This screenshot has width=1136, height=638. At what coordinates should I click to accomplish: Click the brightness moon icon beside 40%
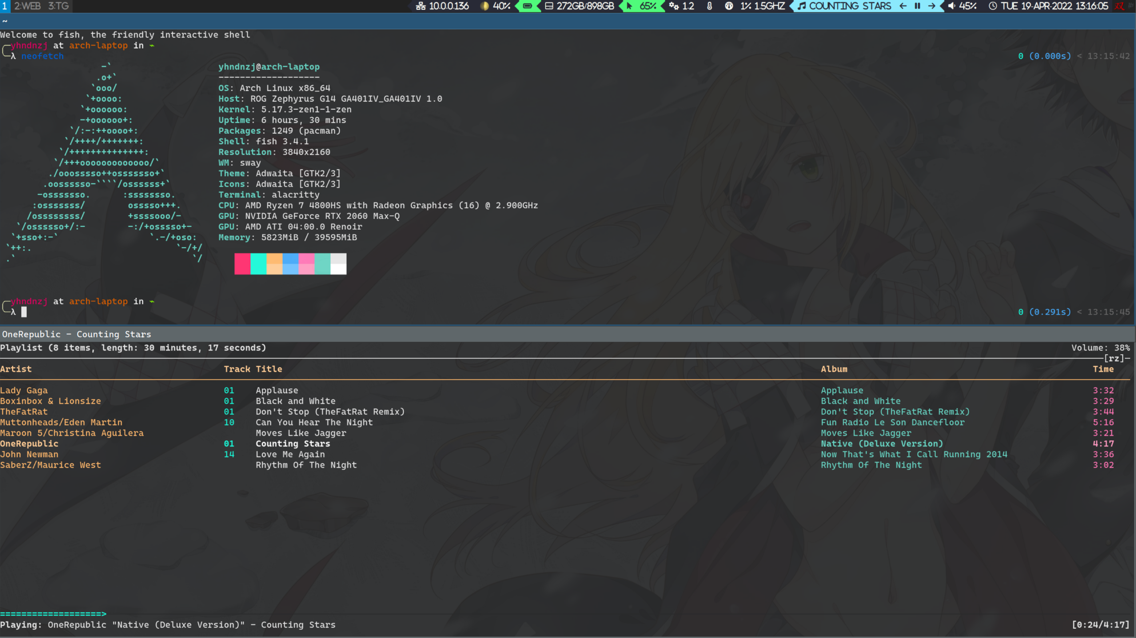pos(485,6)
